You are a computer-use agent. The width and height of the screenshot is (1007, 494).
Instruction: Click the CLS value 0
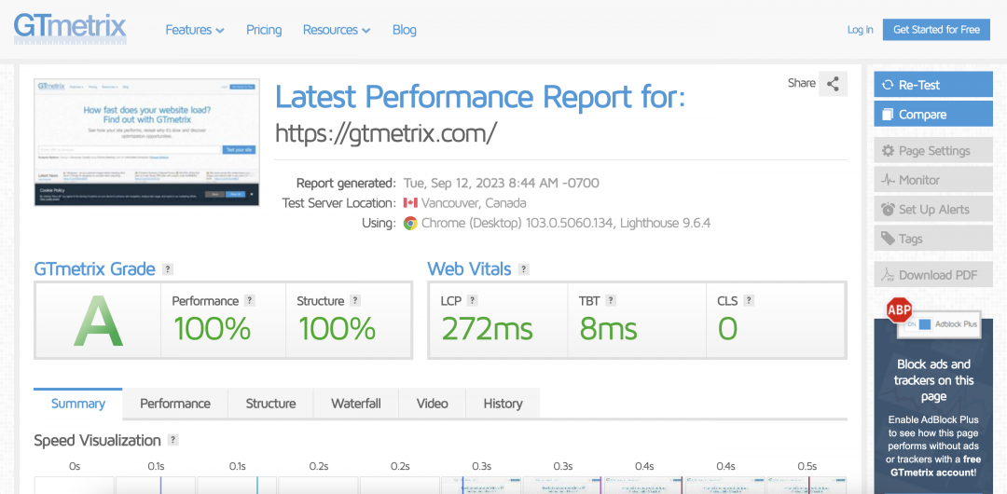[x=727, y=329]
